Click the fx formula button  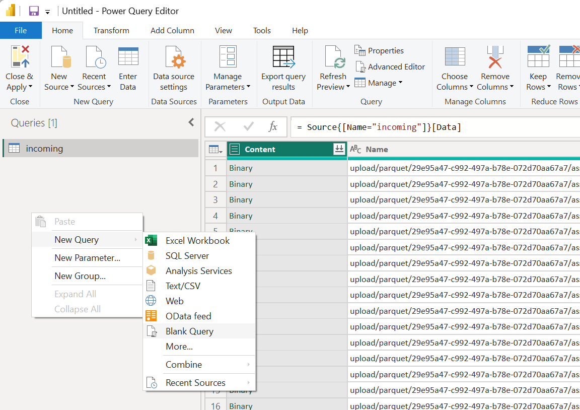pos(273,127)
